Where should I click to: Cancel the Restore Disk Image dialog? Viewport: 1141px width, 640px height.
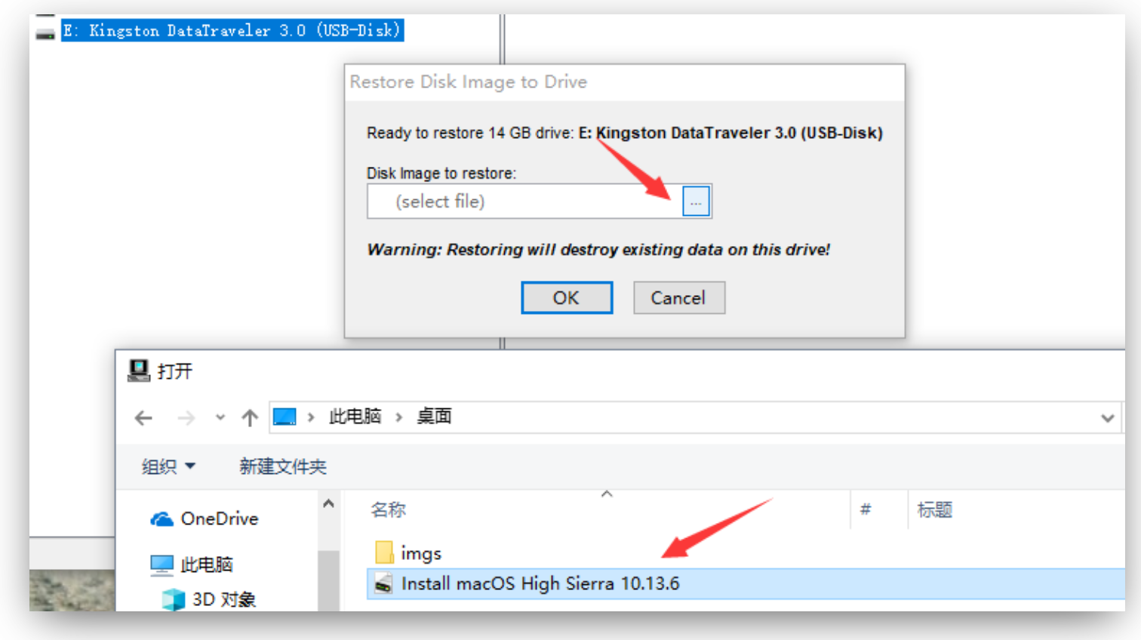(679, 297)
